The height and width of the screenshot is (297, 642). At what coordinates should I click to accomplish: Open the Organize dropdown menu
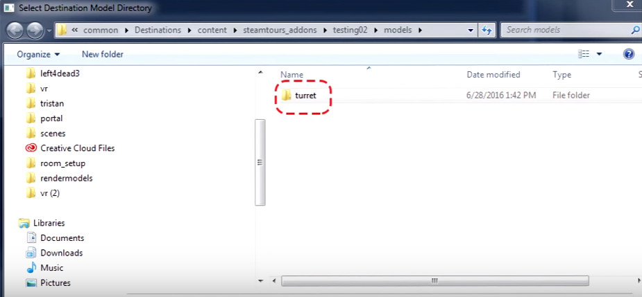click(x=38, y=54)
